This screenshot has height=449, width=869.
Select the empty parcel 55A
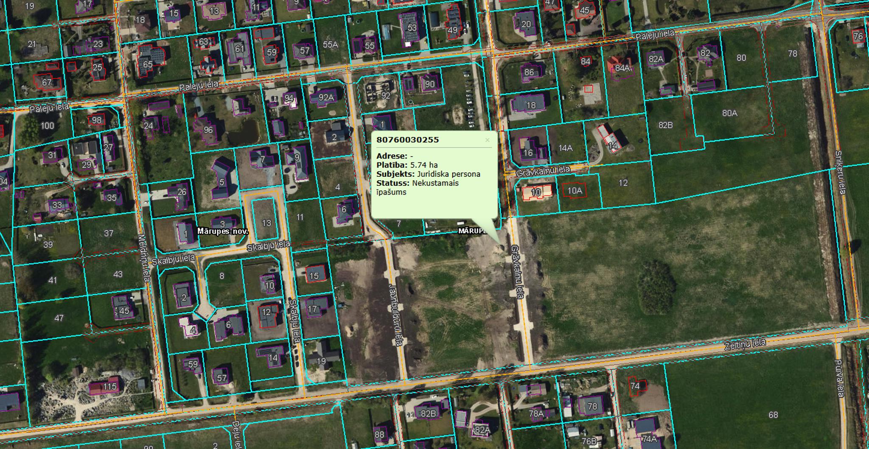[x=330, y=44]
